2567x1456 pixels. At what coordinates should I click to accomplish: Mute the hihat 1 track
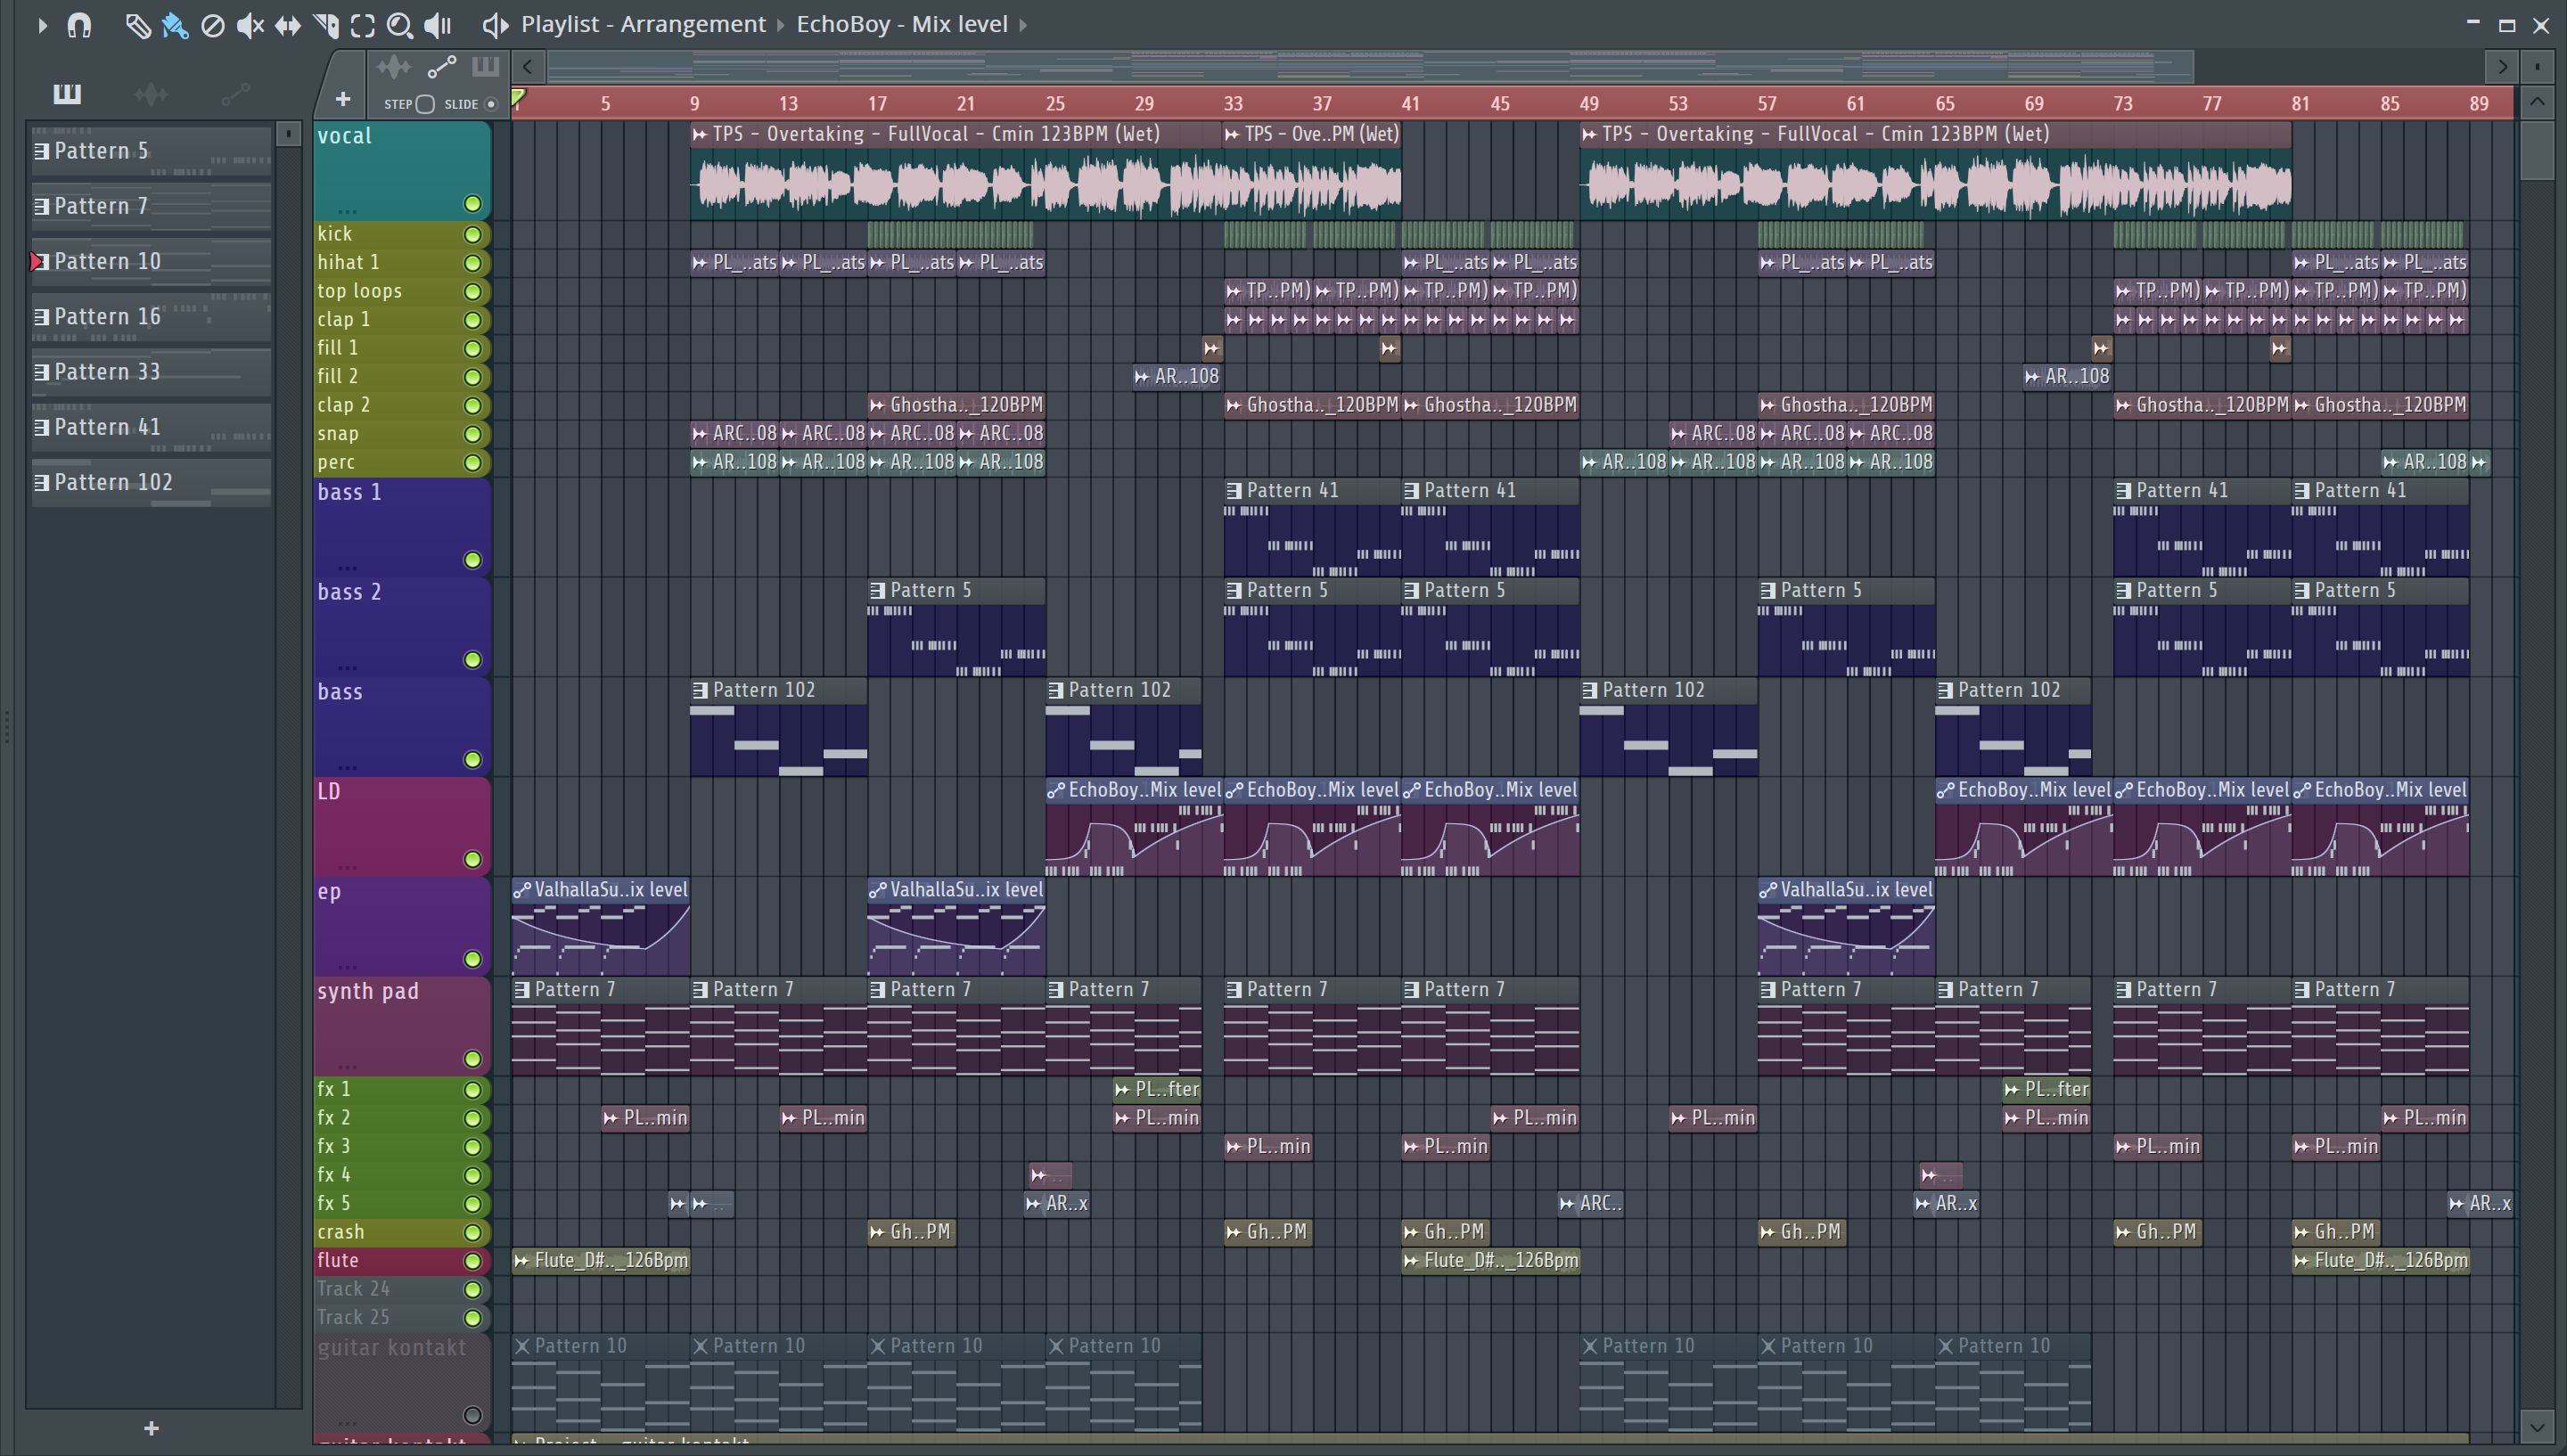473,263
